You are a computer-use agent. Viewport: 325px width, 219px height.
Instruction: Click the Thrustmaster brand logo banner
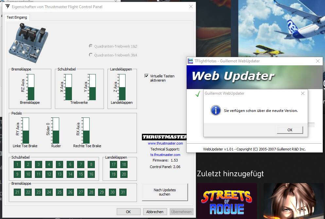click(164, 137)
